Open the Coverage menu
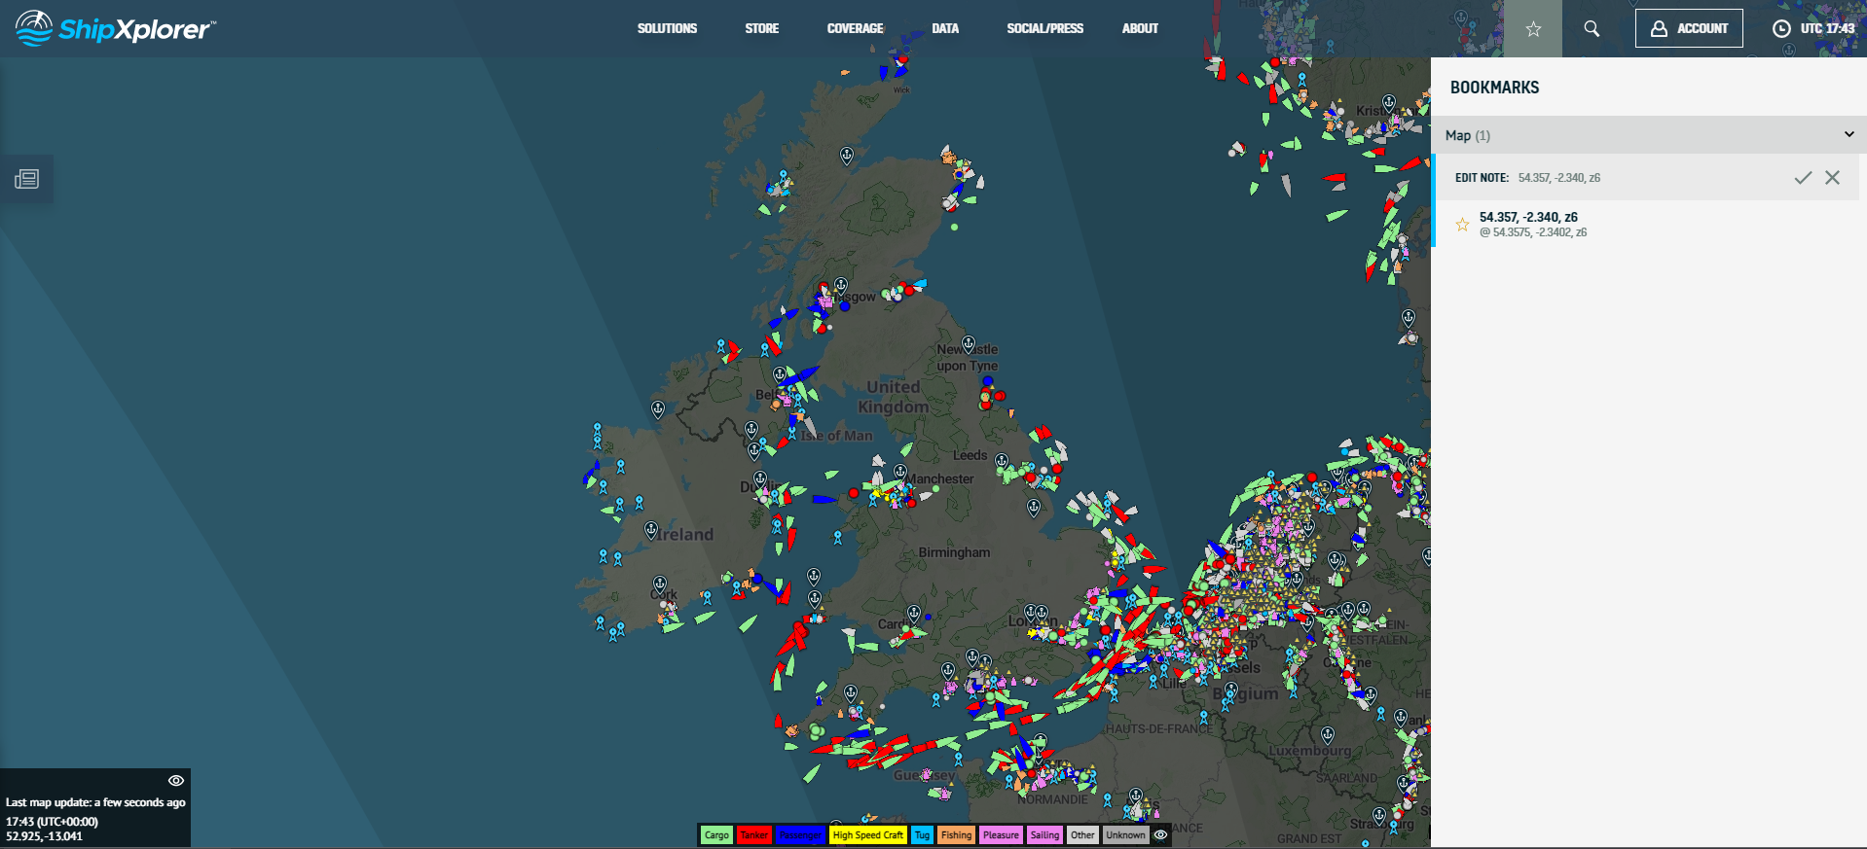This screenshot has width=1867, height=849. coord(855,29)
